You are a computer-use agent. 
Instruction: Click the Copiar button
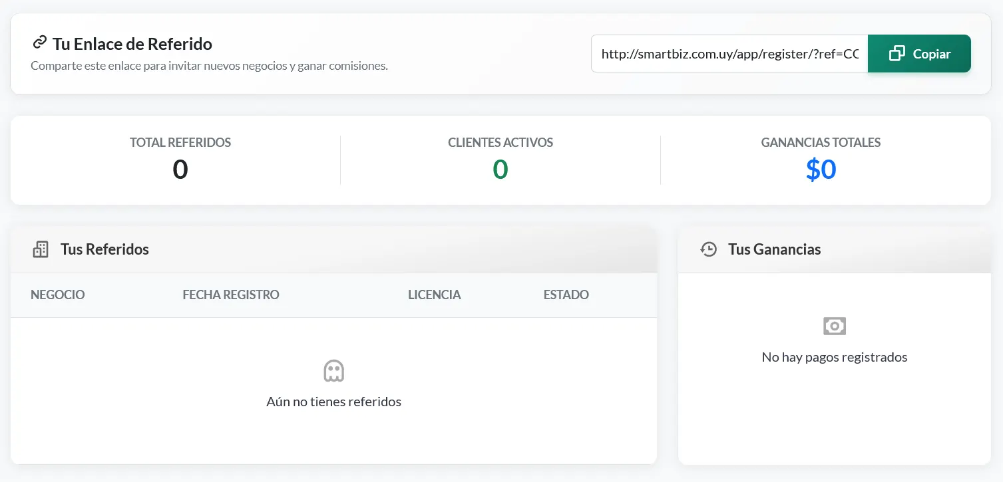click(x=919, y=54)
